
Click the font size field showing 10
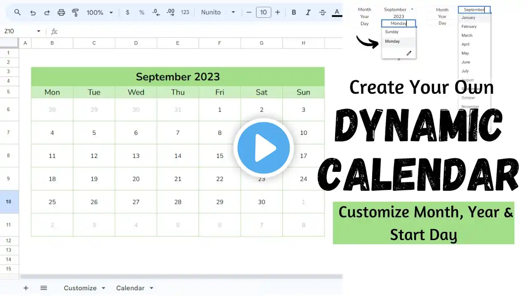[263, 12]
